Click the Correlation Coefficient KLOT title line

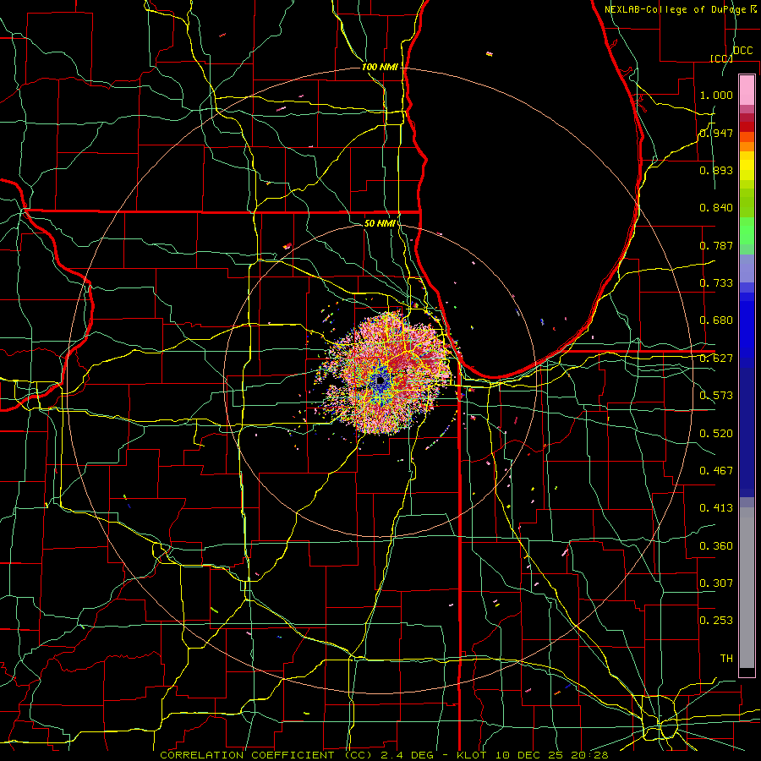384,755
